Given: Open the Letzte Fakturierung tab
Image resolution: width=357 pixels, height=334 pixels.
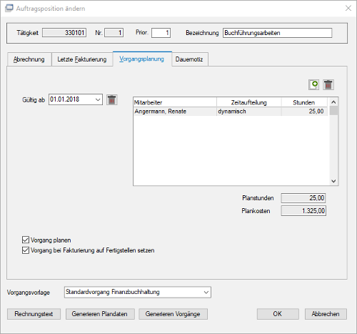Looking at the screenshot, I should [82, 59].
